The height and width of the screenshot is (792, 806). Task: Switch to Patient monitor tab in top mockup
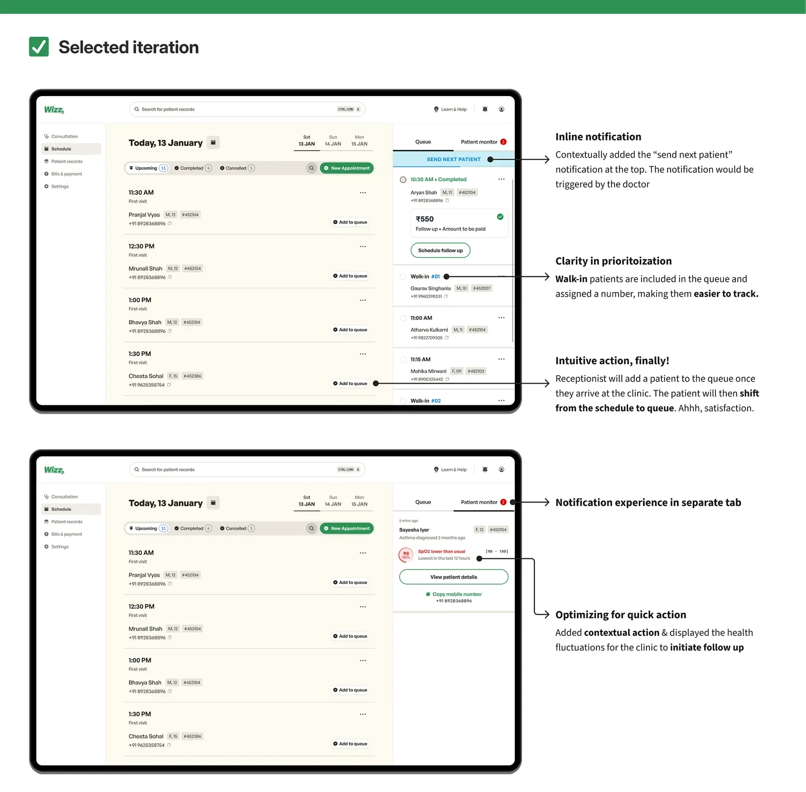click(484, 142)
